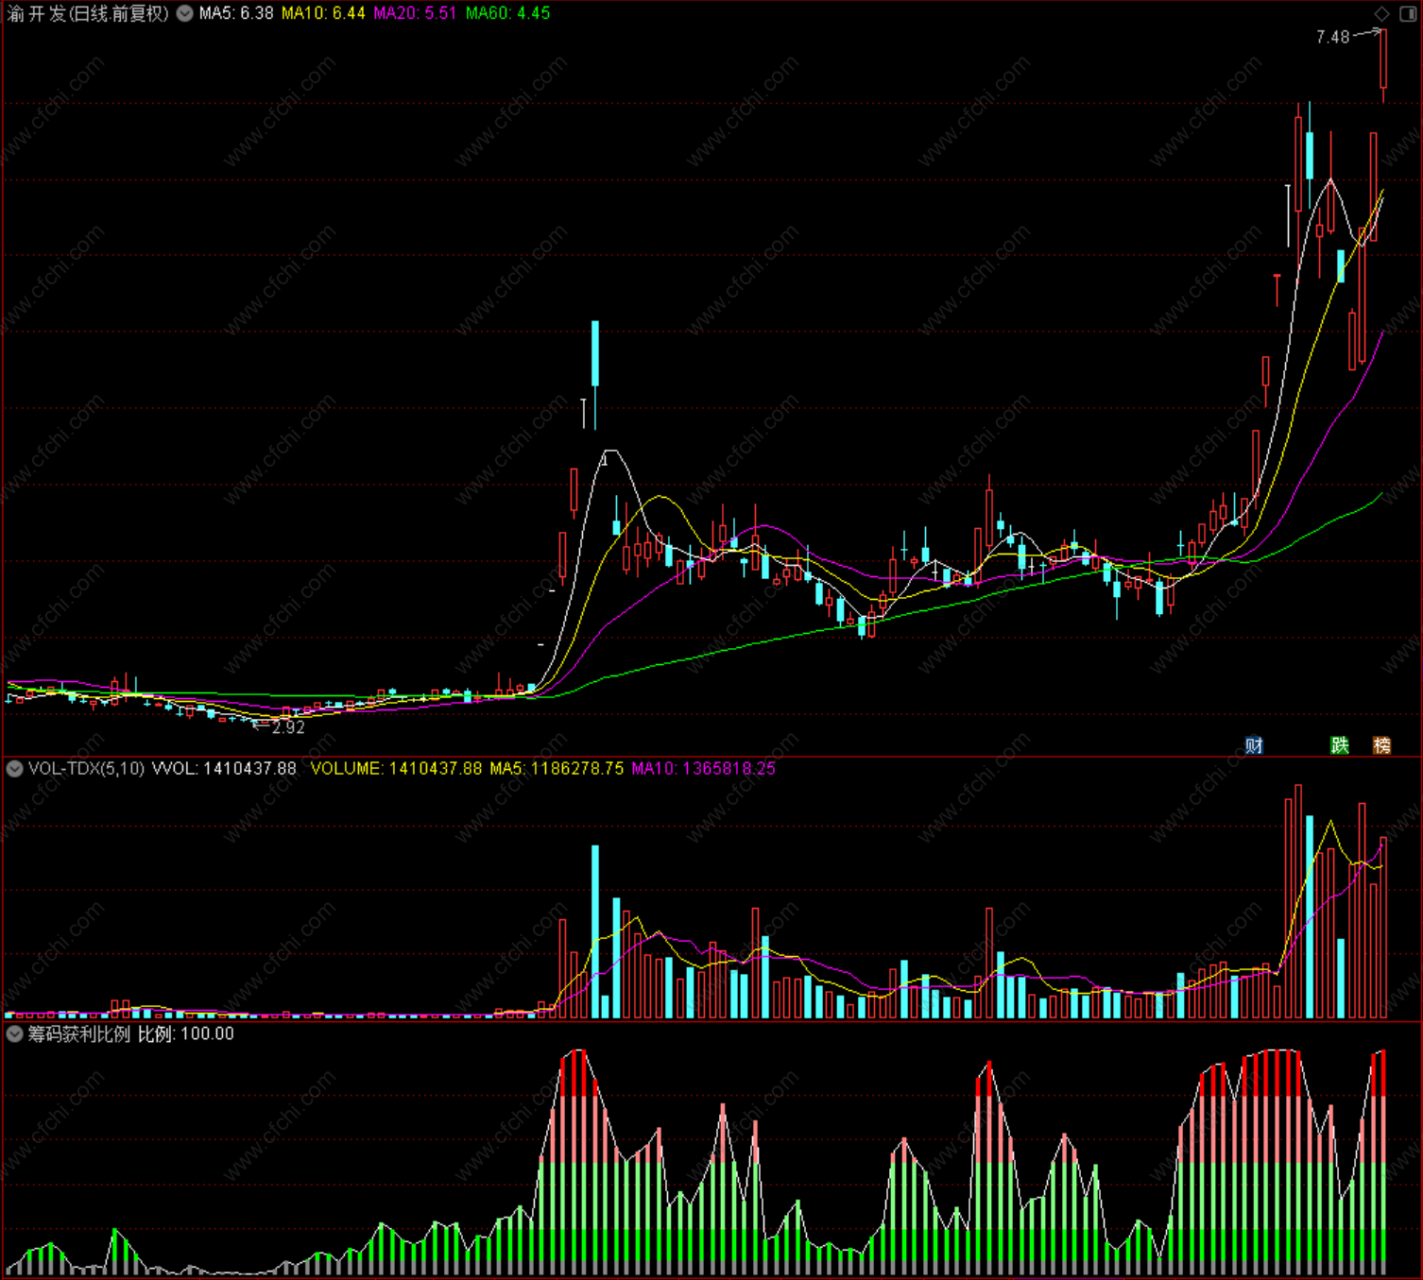Select volume MA10: 1365818.25 label
1423x1280 pixels.
click(703, 768)
